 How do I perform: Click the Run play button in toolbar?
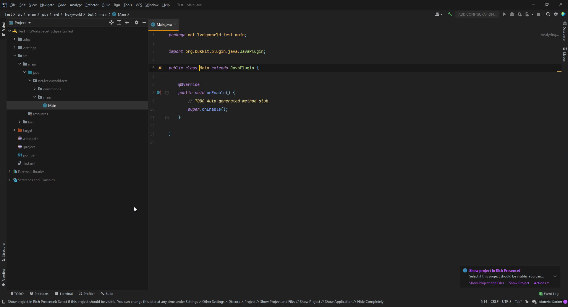point(504,14)
